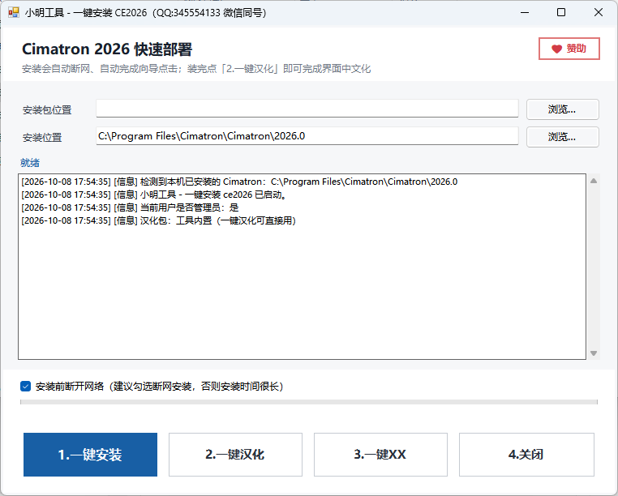Screen dimensions: 618x496
Task: Click the 4.关闭 button
Action: tap(526, 455)
